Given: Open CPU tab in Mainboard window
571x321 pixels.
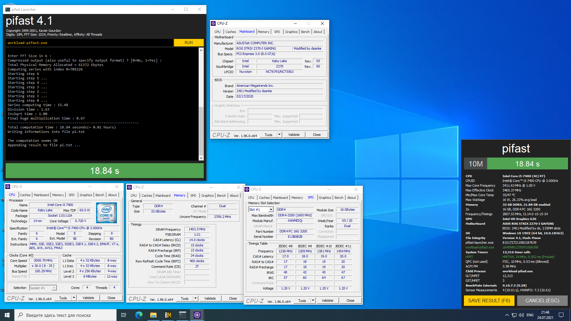Looking at the screenshot, I should pyautogui.click(x=217, y=32).
